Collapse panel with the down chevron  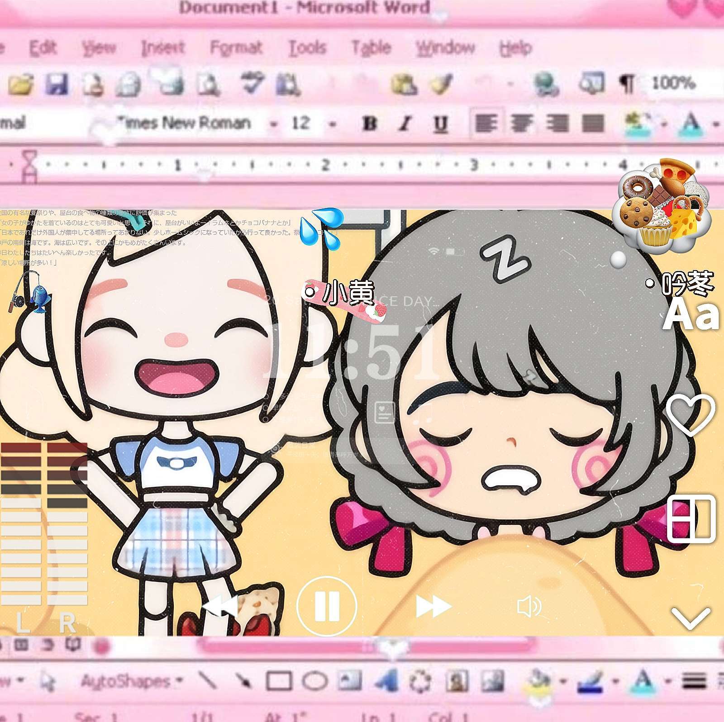[691, 617]
